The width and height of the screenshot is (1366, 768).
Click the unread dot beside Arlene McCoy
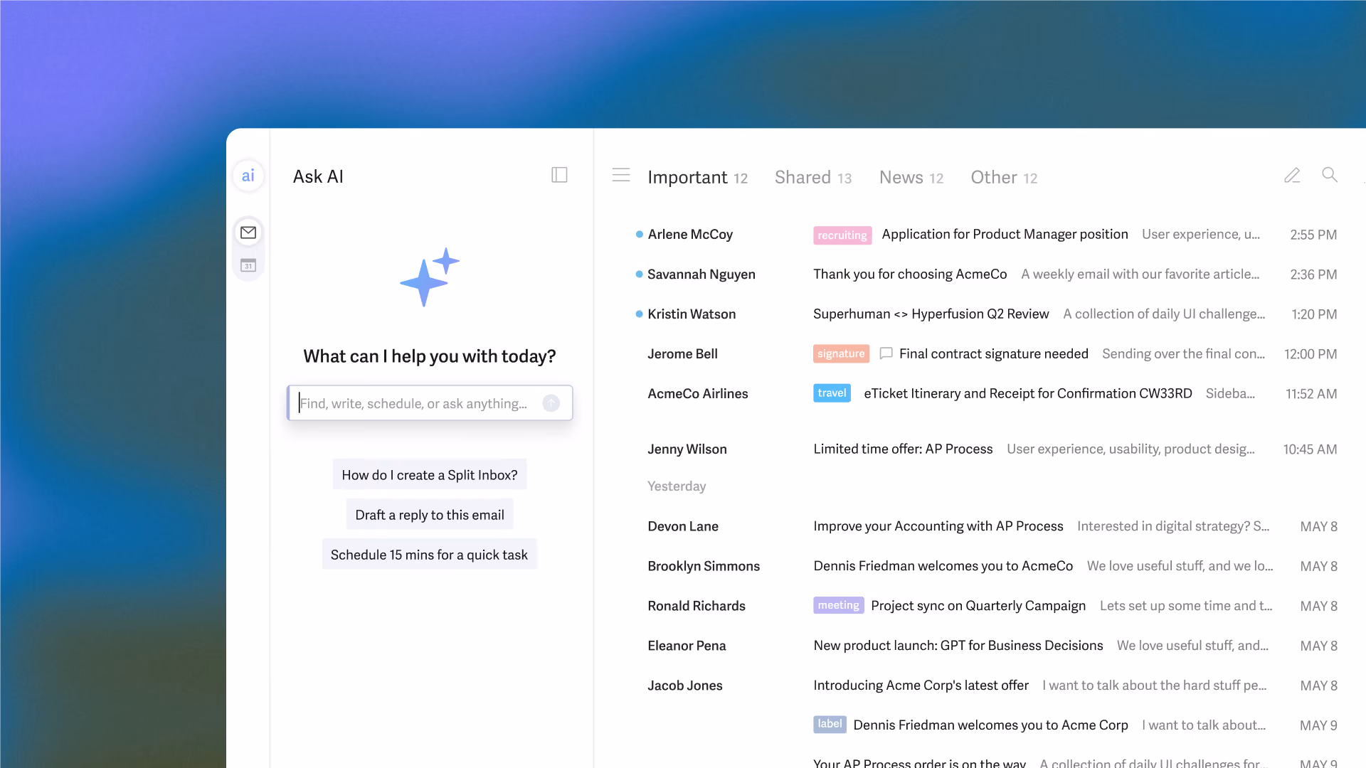[x=639, y=234]
